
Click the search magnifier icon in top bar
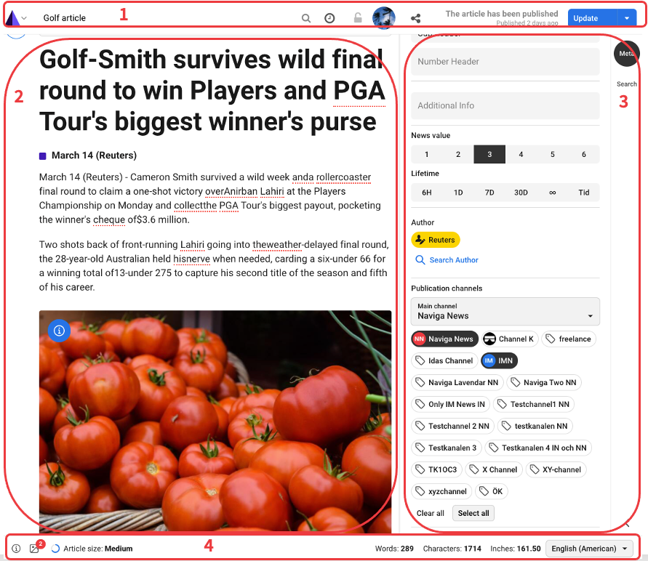tap(306, 18)
